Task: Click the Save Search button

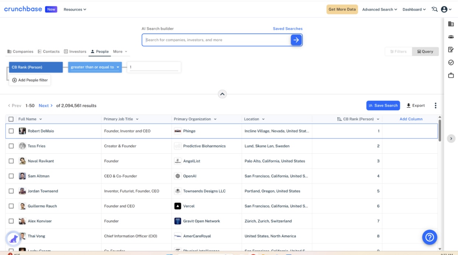Action: [383, 105]
